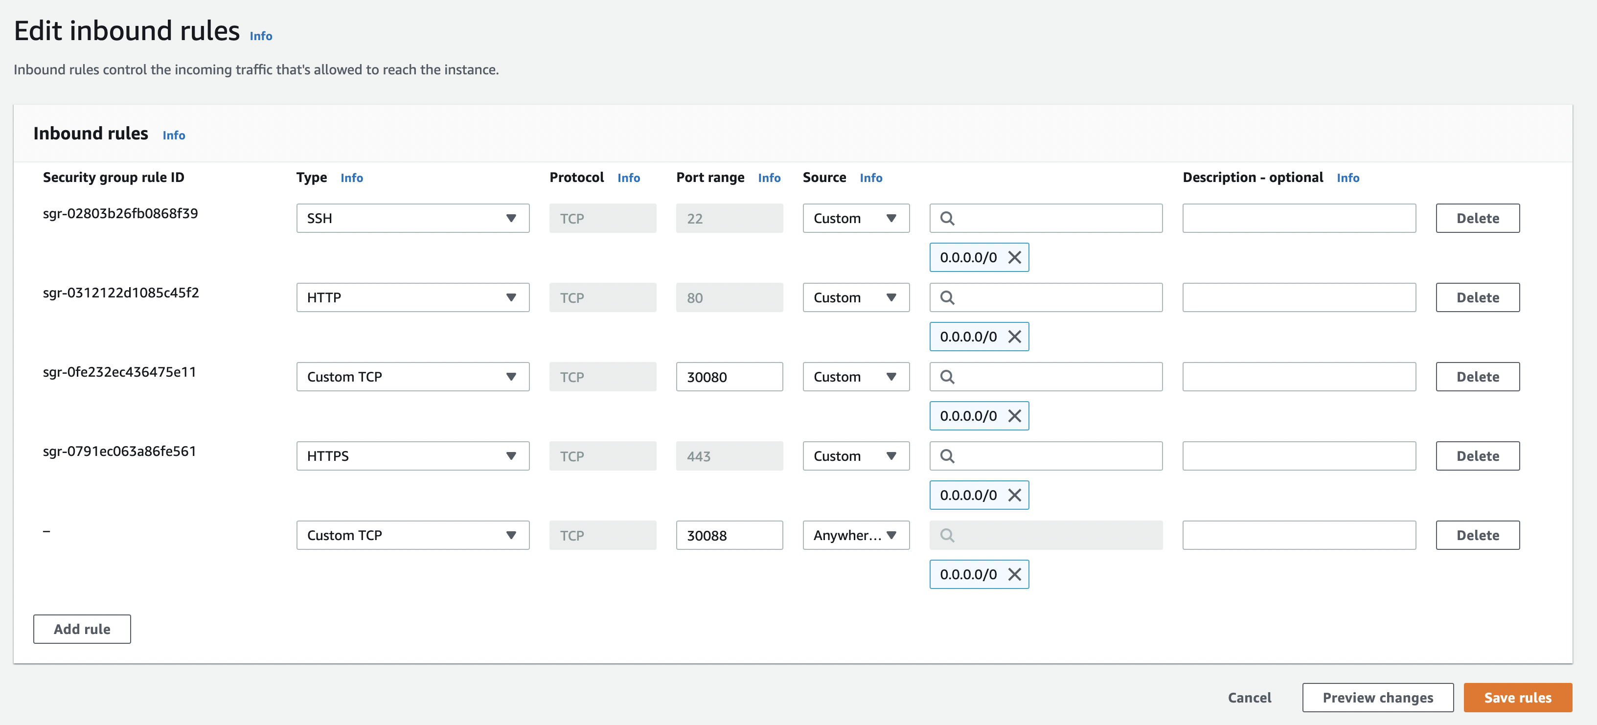Click port range field showing 30088
This screenshot has width=1597, height=725.
(729, 535)
